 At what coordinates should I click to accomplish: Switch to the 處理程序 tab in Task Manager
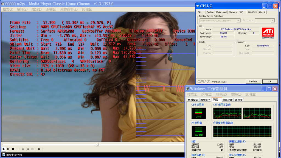click(205, 100)
